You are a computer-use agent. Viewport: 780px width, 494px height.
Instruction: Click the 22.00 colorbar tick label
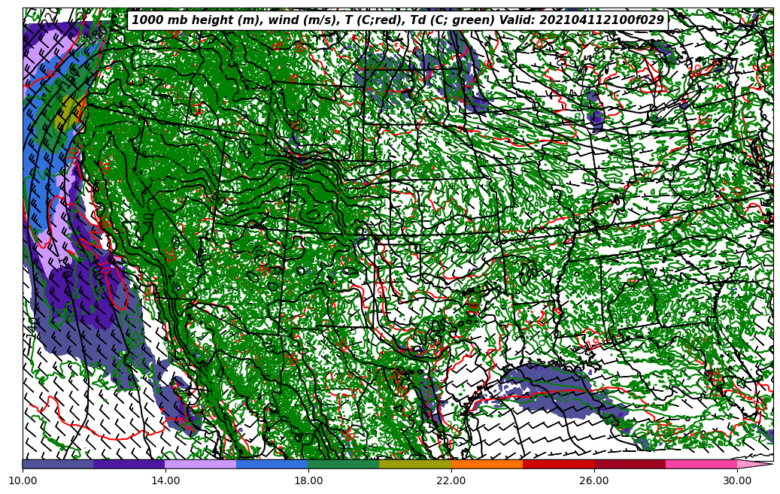coord(451,480)
